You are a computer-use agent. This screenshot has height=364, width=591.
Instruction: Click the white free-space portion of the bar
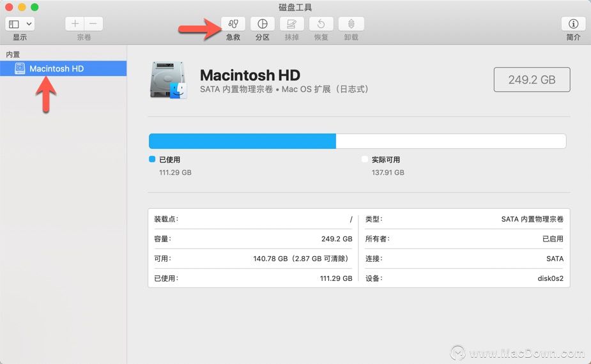(x=451, y=141)
